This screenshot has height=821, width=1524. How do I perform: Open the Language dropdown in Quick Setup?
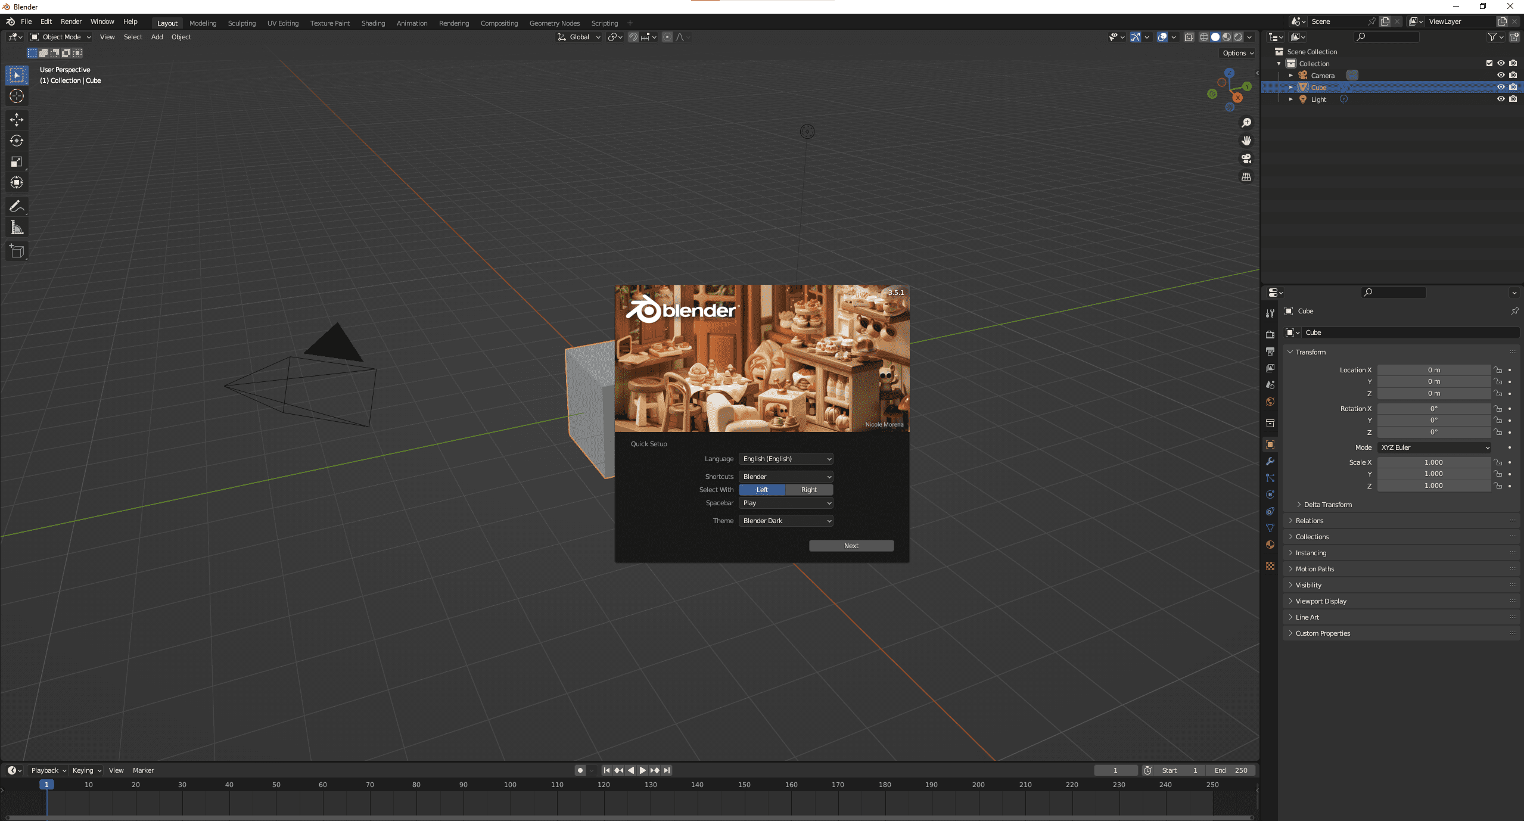tap(786, 459)
